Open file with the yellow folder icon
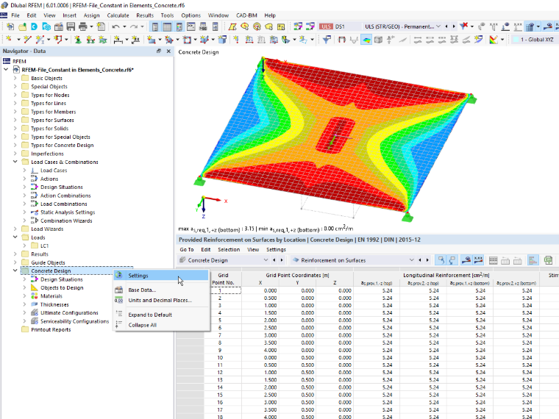Image resolution: width=559 pixels, height=419 pixels. (23, 26)
